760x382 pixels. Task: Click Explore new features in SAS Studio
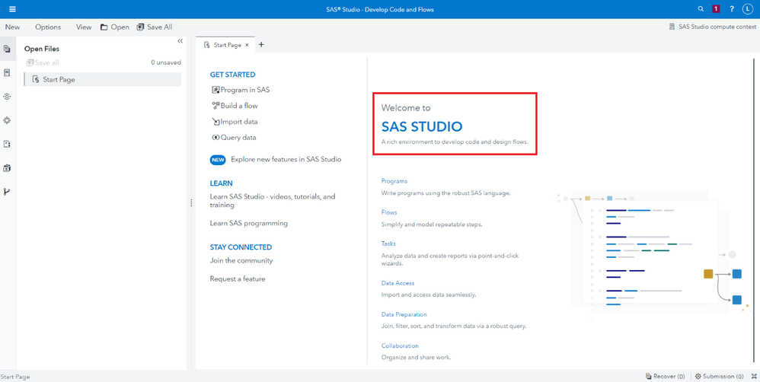coord(286,159)
